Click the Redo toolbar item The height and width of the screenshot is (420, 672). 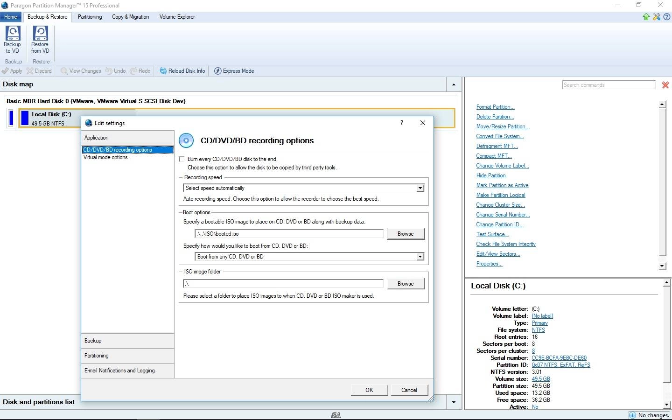[x=140, y=71]
